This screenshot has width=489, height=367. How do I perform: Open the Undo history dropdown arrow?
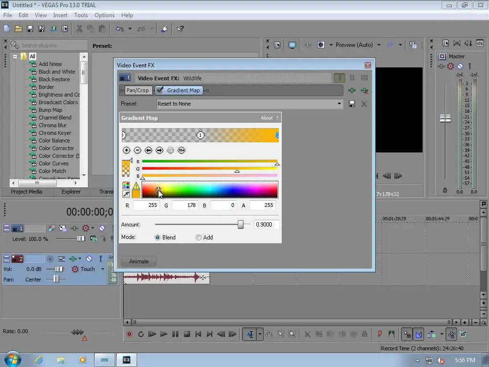(x=130, y=29)
